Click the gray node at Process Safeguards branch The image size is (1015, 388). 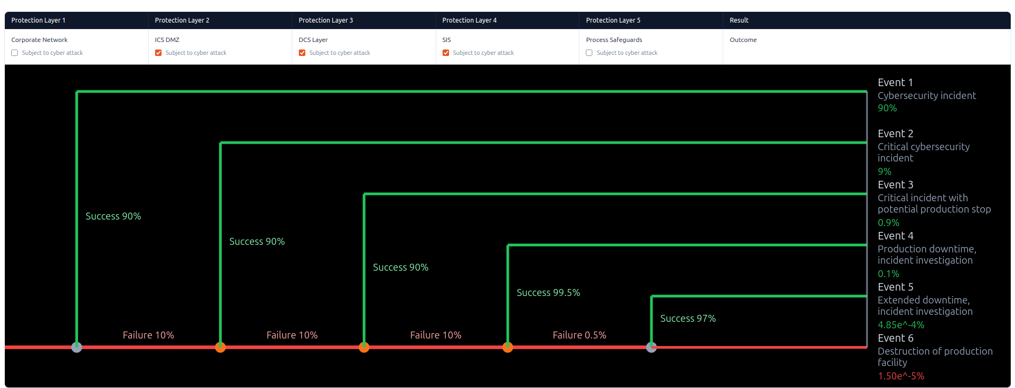click(652, 347)
